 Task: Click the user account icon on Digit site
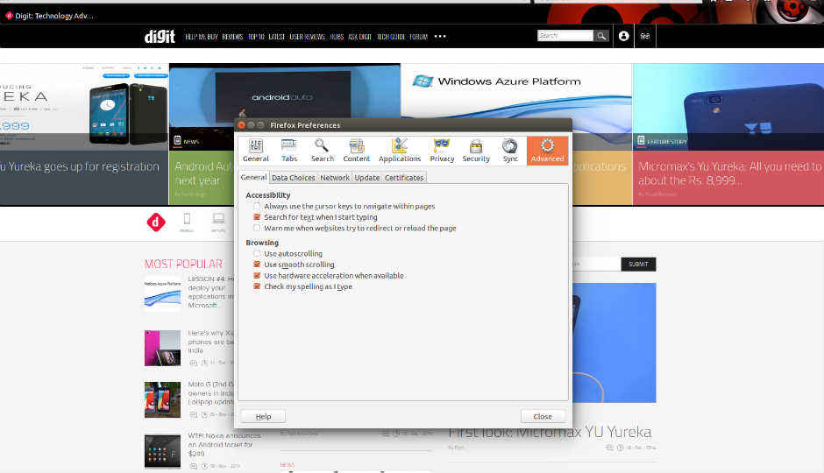click(x=624, y=36)
